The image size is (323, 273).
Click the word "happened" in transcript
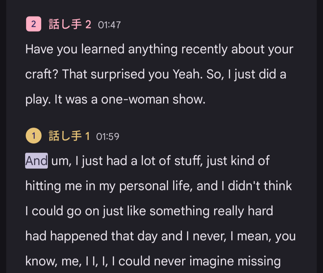79,237
